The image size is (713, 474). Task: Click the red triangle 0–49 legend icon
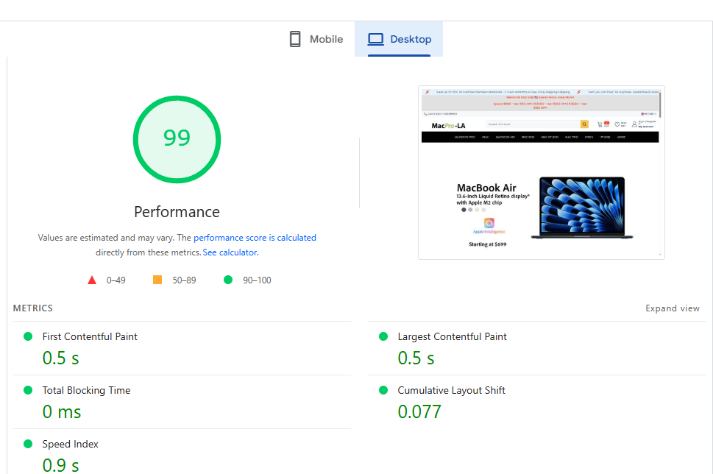coord(92,280)
